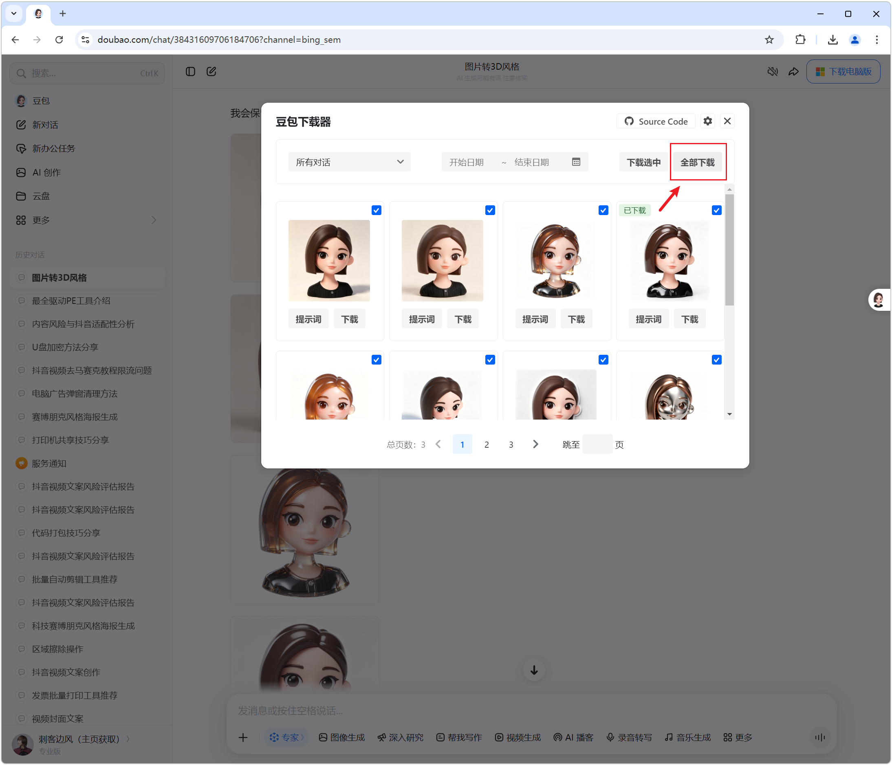892x765 pixels.
Task: Click next page arrow in pagination
Action: tap(535, 444)
